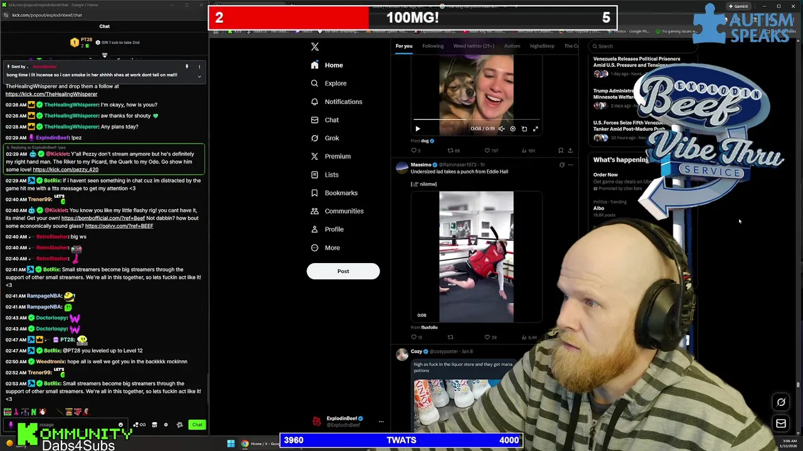Reply to the dog video post
803x451 pixels.
[x=415, y=150]
